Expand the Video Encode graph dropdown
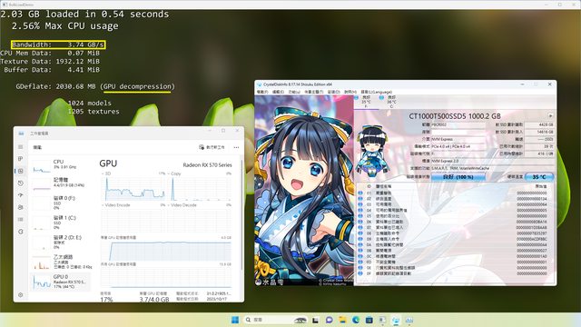The image size is (581, 327). tap(115, 205)
